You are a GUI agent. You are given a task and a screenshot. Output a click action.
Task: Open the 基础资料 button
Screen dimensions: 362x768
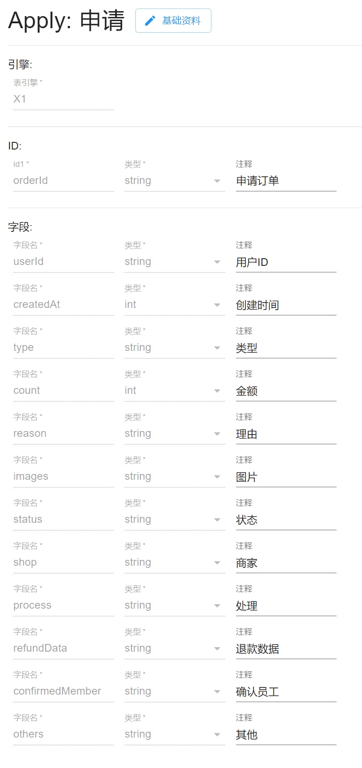click(173, 21)
